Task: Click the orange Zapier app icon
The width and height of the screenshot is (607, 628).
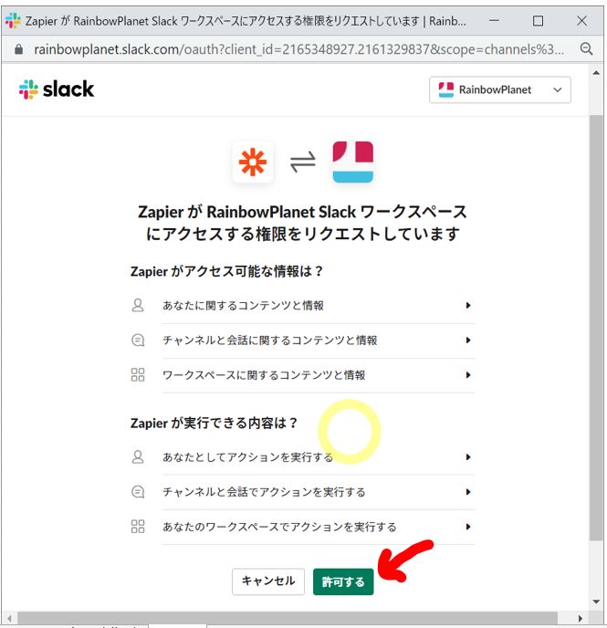Action: 253,162
